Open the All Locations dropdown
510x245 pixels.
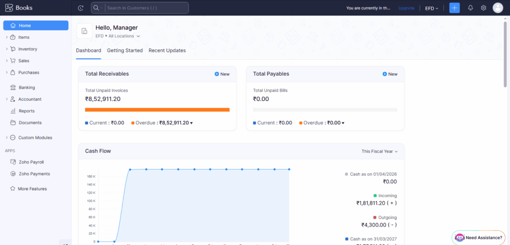(124, 36)
